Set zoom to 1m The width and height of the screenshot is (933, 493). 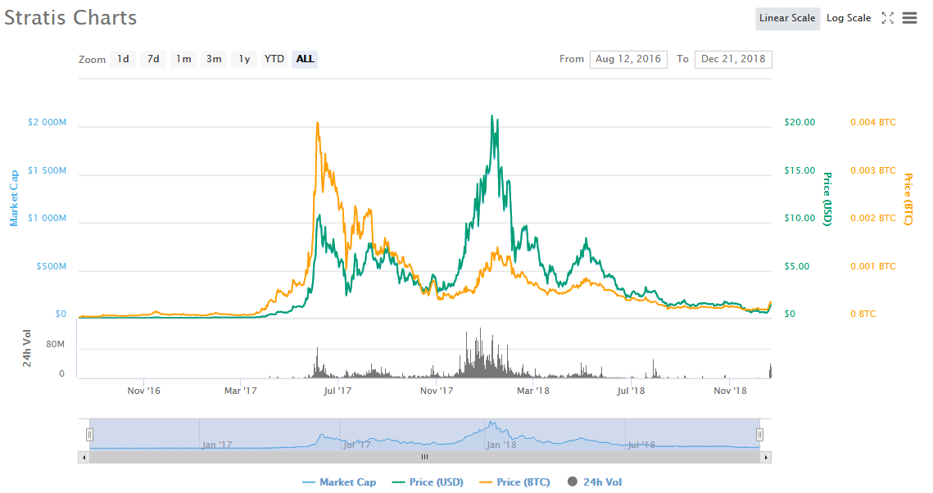(x=183, y=59)
